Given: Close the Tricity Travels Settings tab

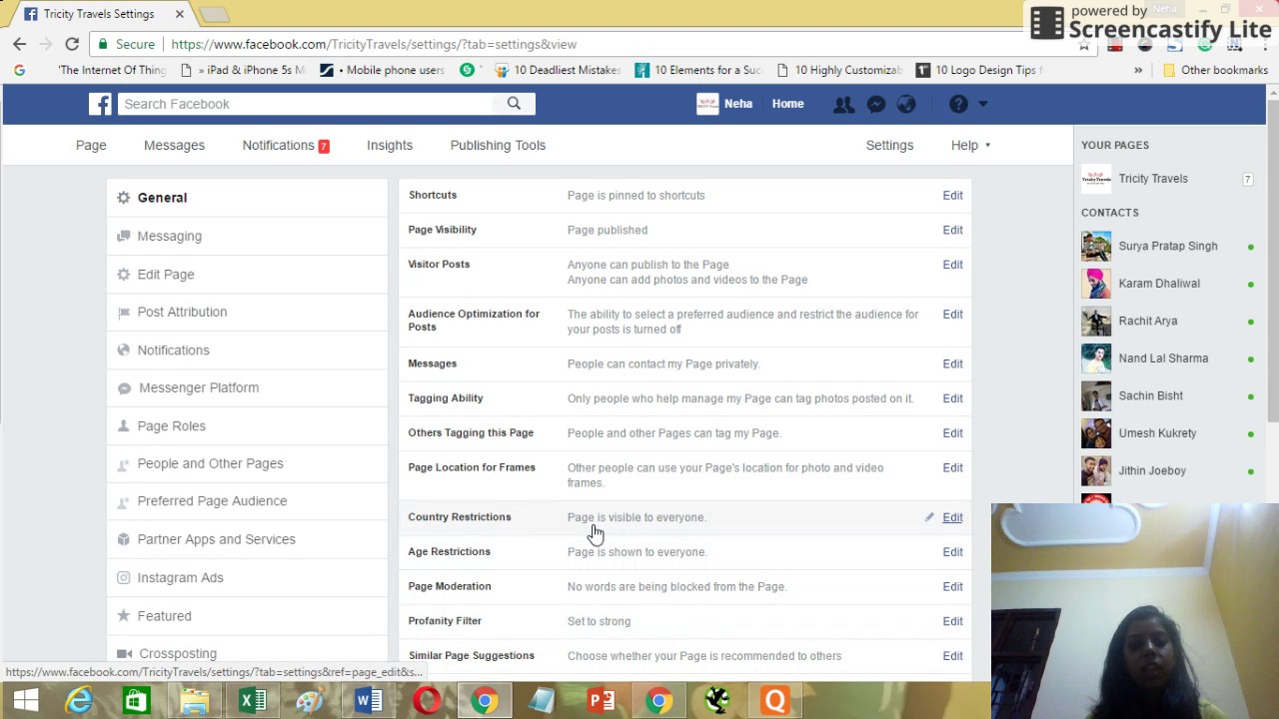Looking at the screenshot, I should (180, 14).
